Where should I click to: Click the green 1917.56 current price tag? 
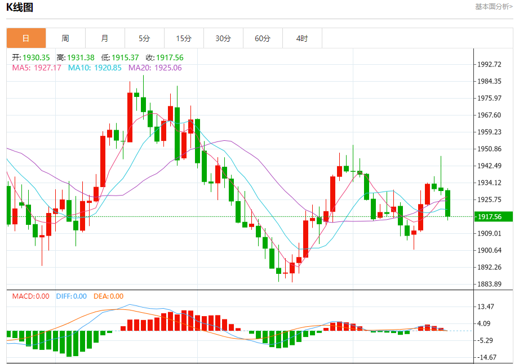click(494, 217)
